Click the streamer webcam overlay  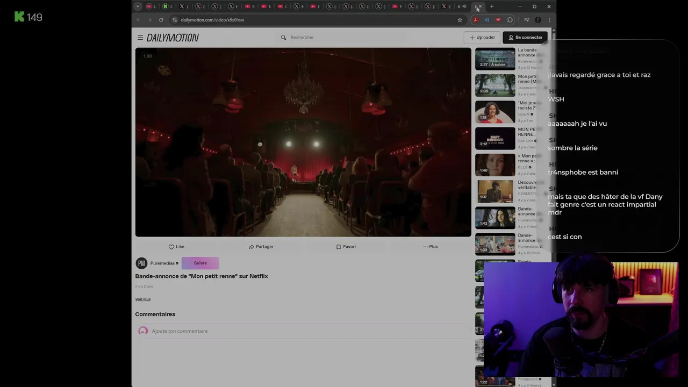[x=581, y=320]
